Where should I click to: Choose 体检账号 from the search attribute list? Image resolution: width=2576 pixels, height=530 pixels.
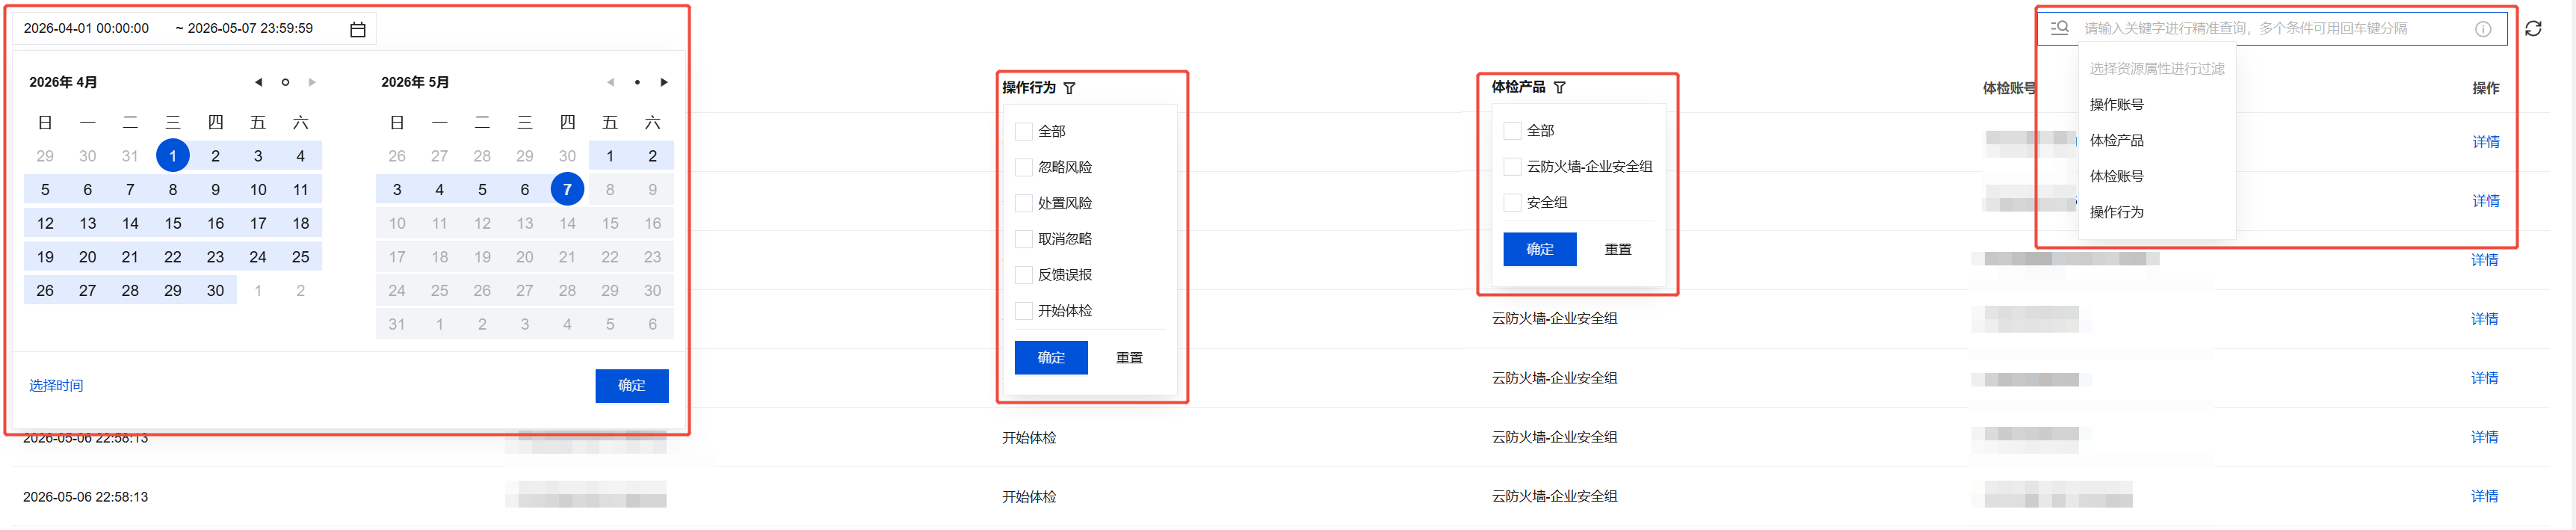(2117, 176)
